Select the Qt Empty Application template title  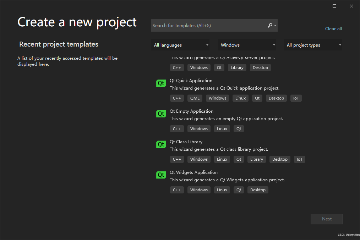point(191,111)
